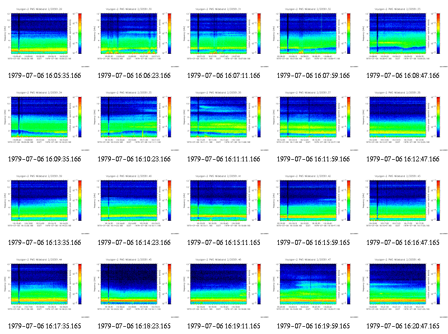The height and width of the screenshot is (334, 448).
Task: Open the 16:08:47.166 spectrogram thumbnail
Action: tap(403, 37)
